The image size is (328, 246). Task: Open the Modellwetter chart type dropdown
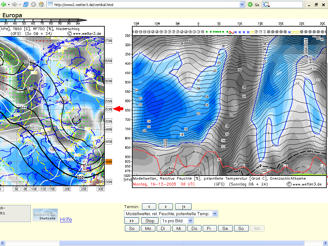215,214
